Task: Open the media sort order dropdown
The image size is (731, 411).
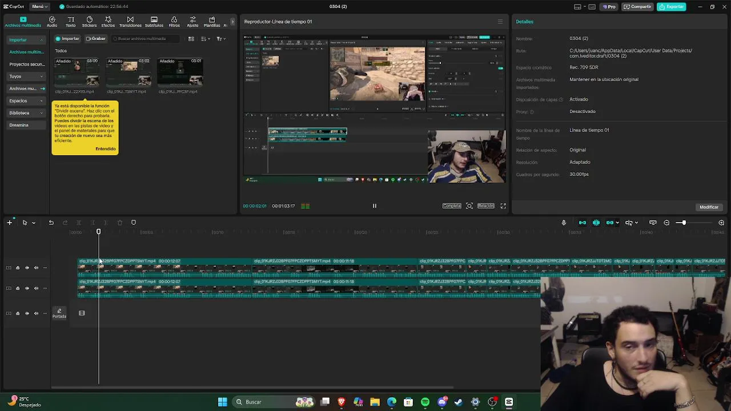Action: [x=206, y=39]
